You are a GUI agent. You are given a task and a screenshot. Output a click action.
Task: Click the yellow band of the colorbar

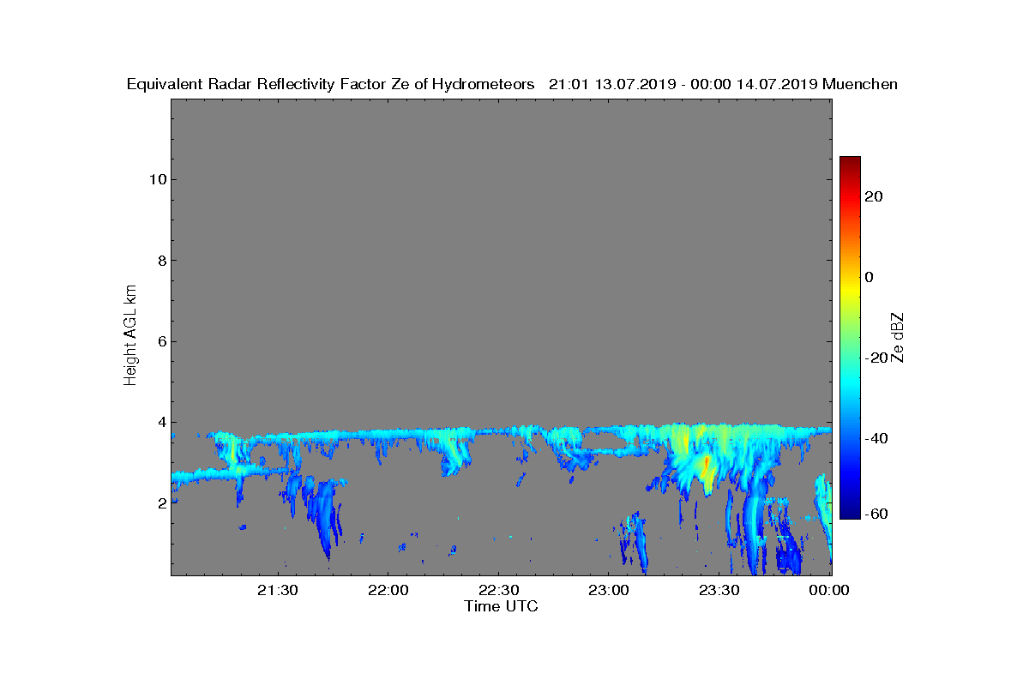point(850,290)
